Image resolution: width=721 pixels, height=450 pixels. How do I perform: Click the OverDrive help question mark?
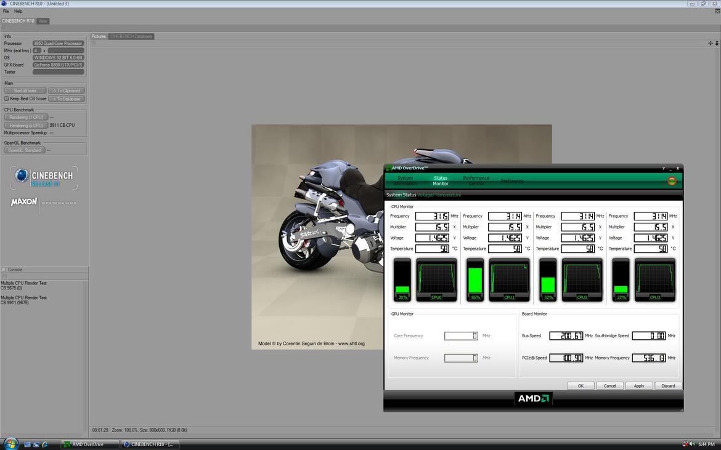point(663,169)
